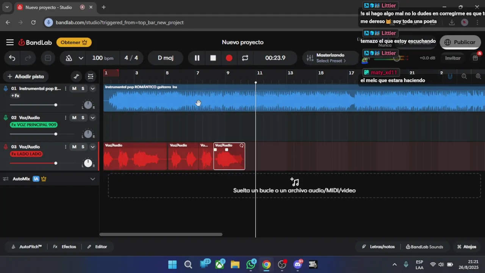
Task: Click Obtener premium button
Action: [x=74, y=42]
